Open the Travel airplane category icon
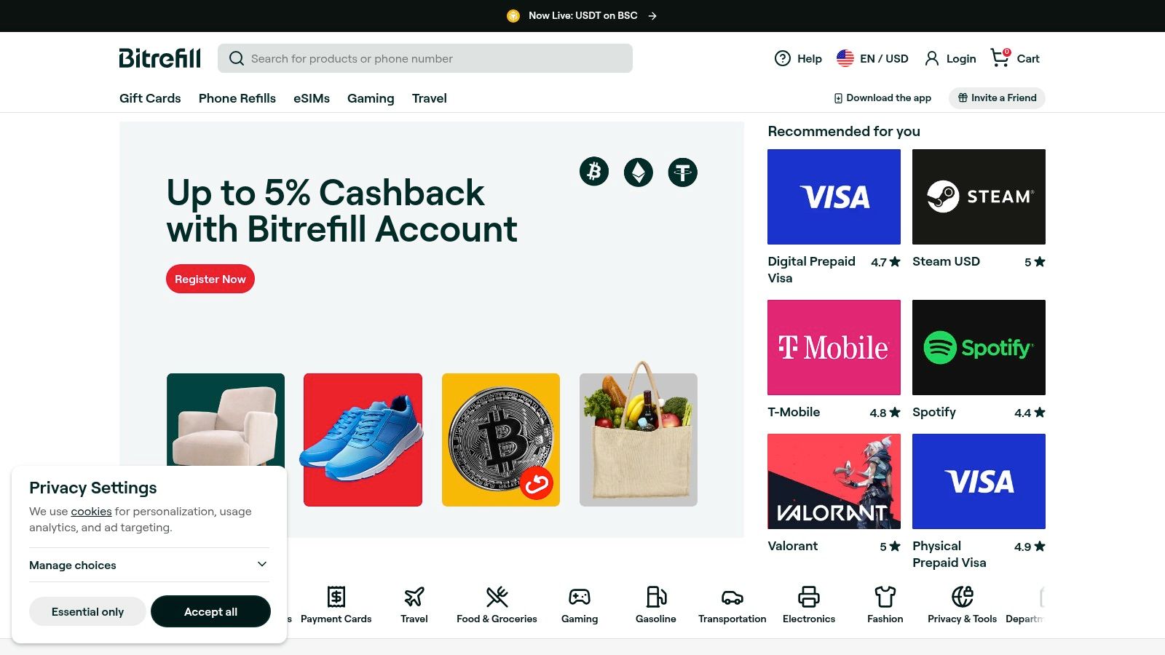This screenshot has height=655, width=1165. (414, 597)
